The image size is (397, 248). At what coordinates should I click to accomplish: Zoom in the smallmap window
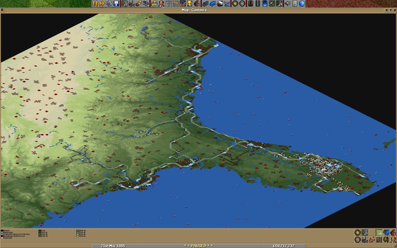pyautogui.click(x=358, y=232)
